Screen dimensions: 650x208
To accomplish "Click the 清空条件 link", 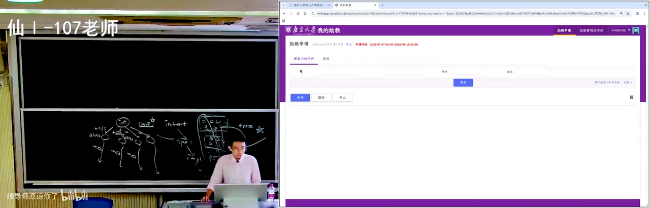I will tap(600, 82).
